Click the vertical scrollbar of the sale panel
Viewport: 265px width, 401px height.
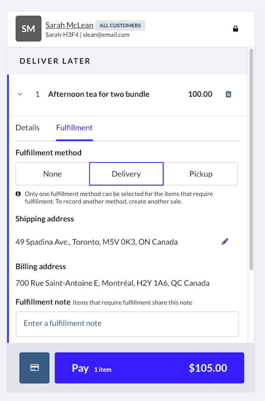pyautogui.click(x=251, y=159)
